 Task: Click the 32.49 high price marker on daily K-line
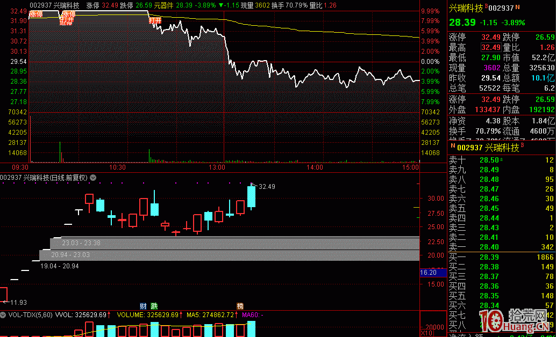[267, 187]
